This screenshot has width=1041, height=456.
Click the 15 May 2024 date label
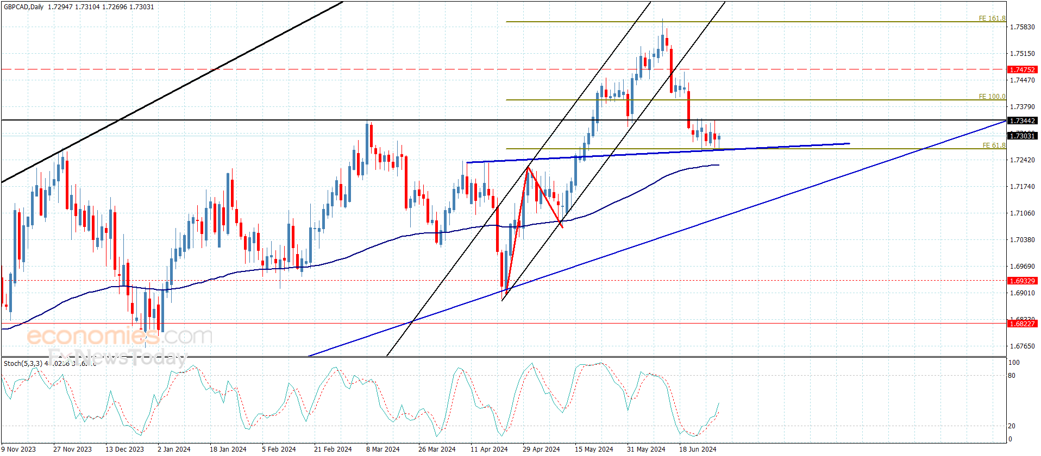[x=594, y=449]
